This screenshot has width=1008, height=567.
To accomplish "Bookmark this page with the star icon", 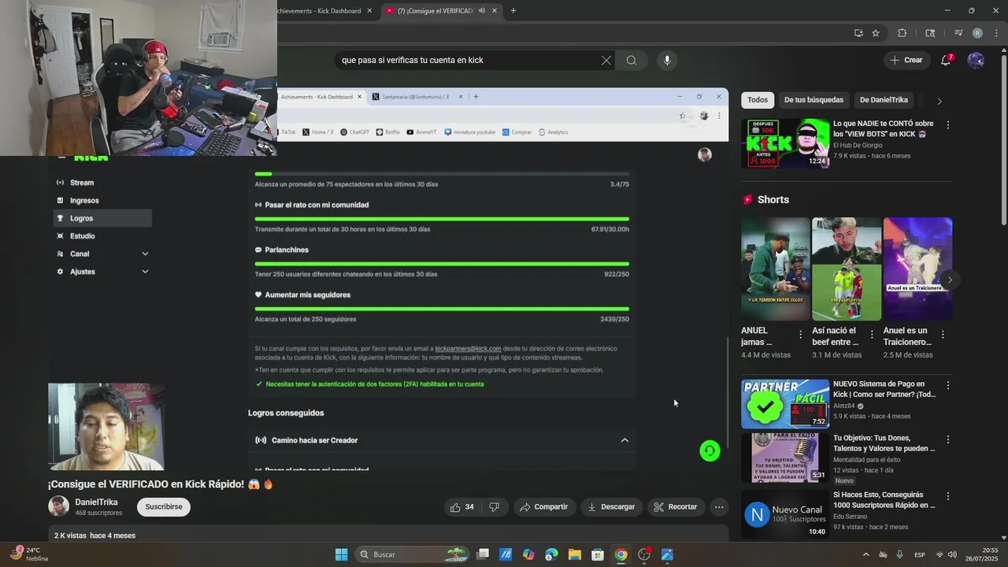I will [876, 33].
